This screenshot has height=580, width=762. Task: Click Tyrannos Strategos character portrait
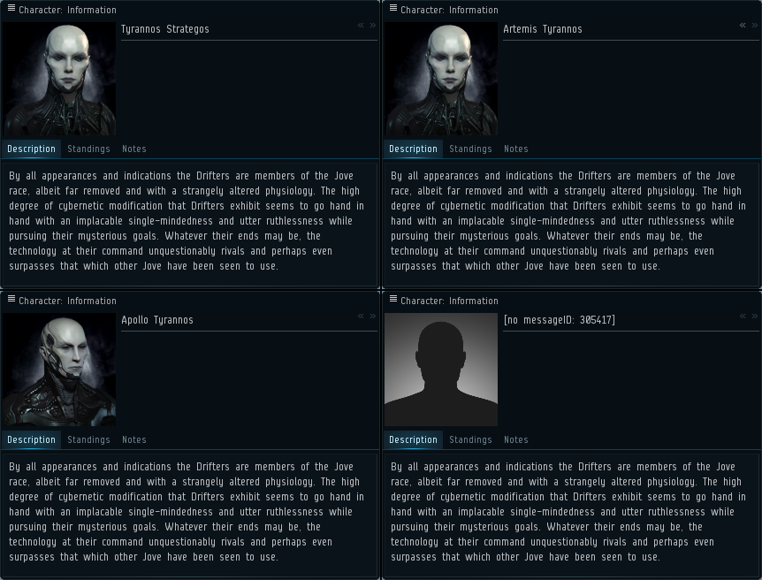(59, 79)
